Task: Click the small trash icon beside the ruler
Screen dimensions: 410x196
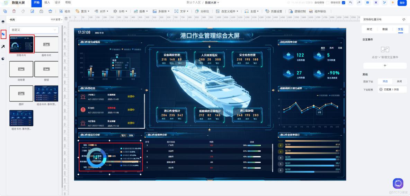Action: [x=66, y=19]
